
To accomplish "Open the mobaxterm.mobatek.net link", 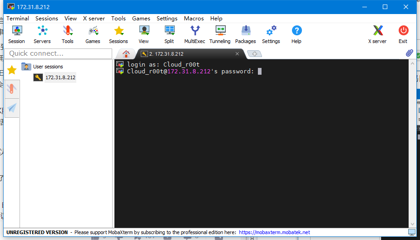I will tap(274, 232).
